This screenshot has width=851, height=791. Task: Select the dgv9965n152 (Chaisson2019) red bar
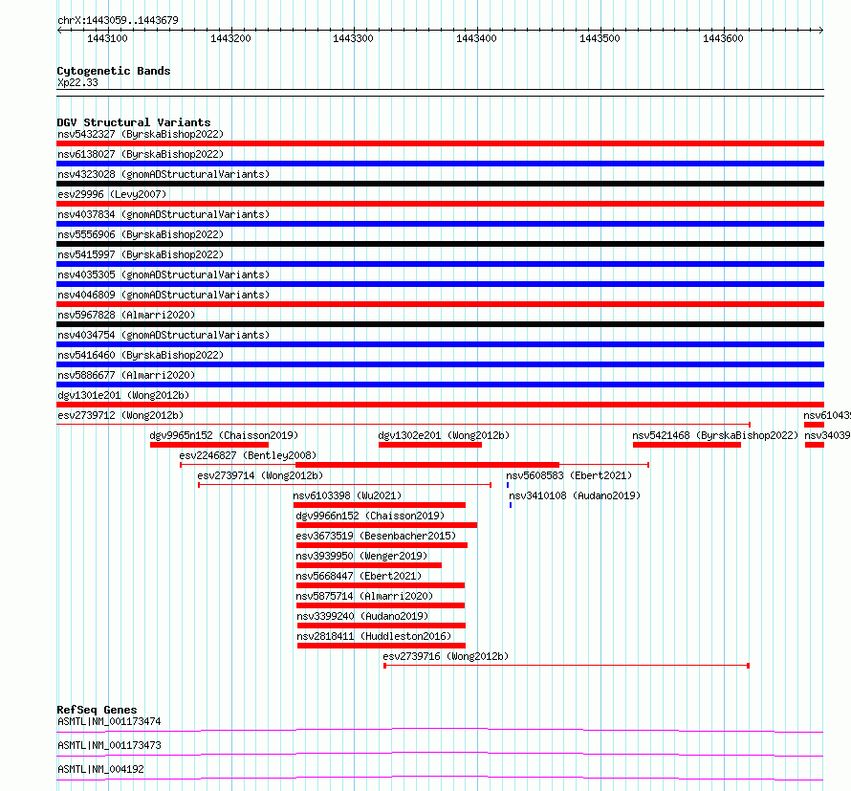209,445
